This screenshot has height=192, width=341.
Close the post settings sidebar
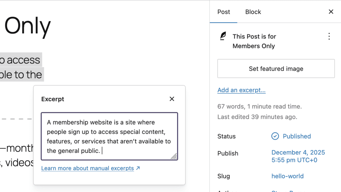pyautogui.click(x=331, y=12)
